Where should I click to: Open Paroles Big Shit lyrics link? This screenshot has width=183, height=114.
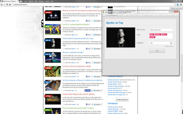point(113,88)
